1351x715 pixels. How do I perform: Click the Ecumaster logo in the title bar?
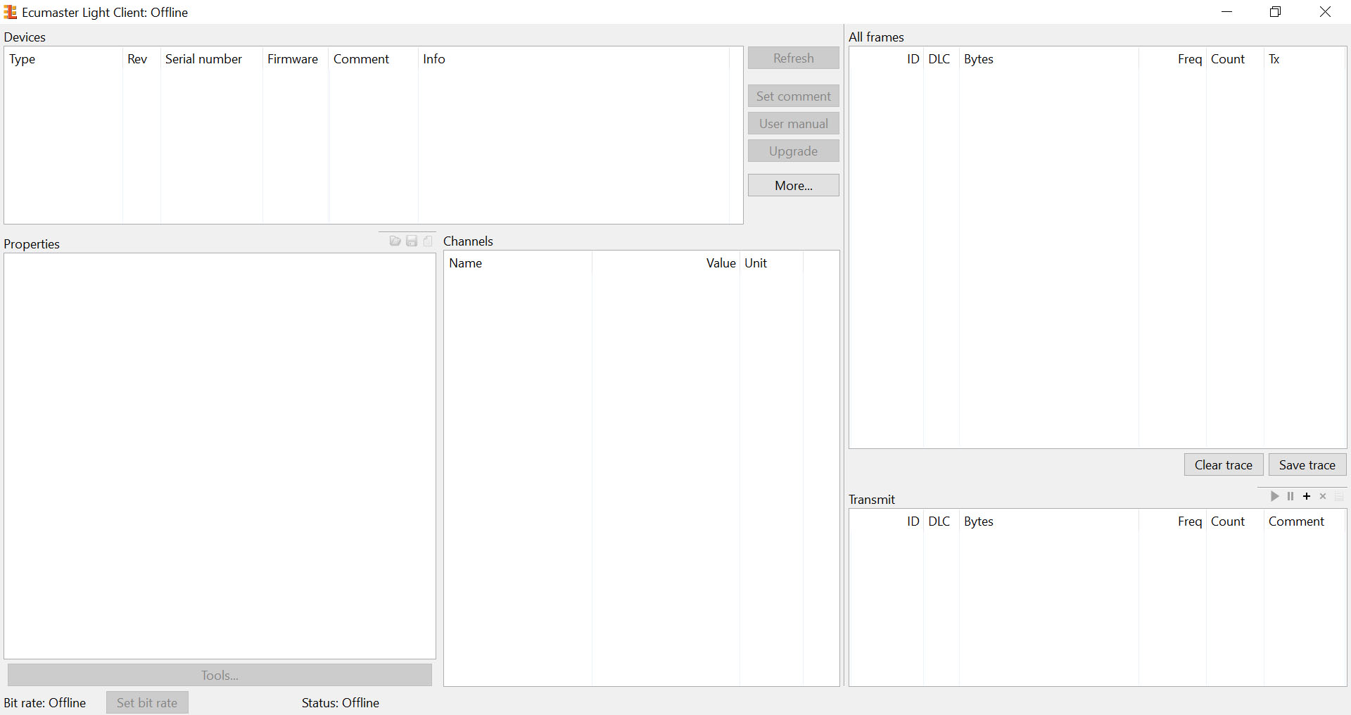[10, 12]
